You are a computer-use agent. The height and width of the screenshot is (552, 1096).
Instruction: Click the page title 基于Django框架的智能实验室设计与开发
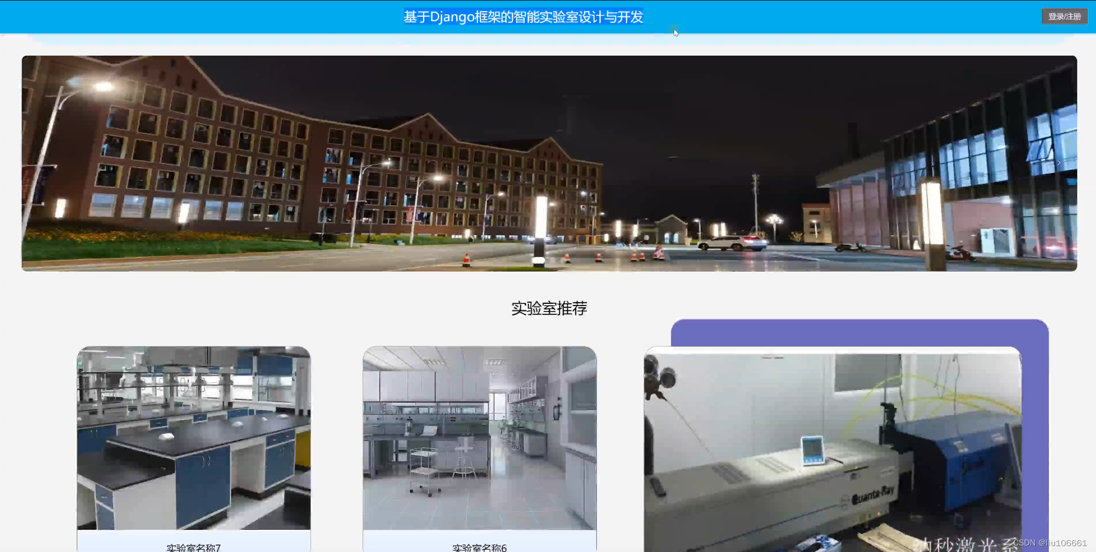[523, 17]
